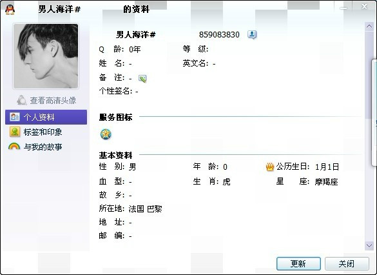Click the vertical scrollbar thumb

pyautogui.click(x=369, y=75)
